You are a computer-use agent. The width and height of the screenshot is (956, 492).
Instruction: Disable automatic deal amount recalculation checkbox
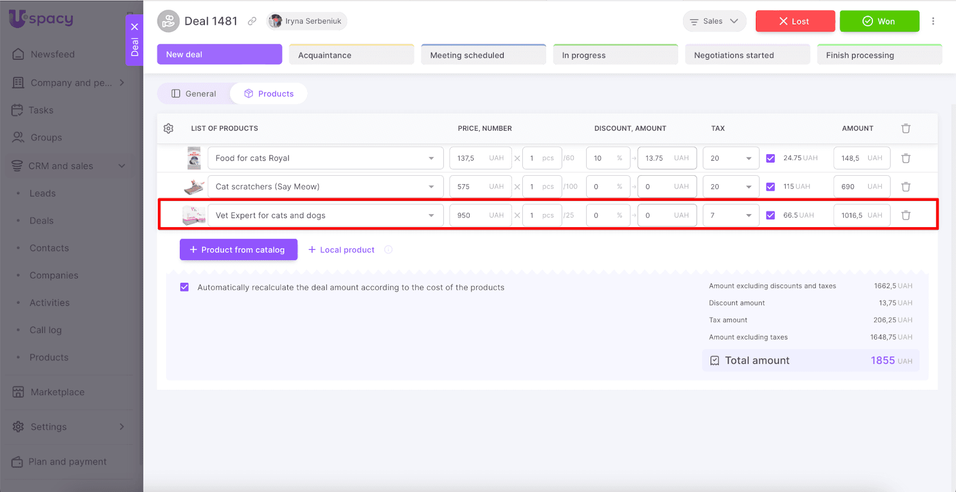185,288
